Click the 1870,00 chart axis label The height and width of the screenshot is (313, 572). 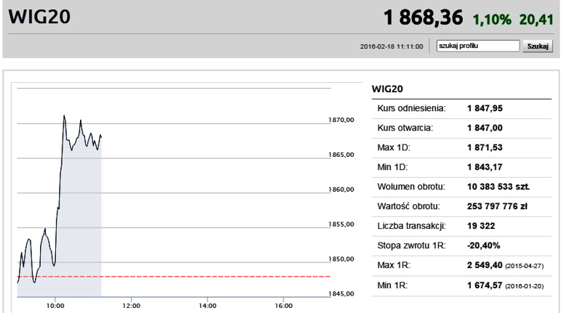click(x=341, y=120)
